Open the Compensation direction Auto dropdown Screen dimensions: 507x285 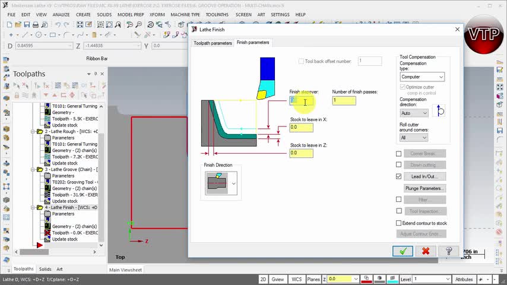tap(414, 113)
